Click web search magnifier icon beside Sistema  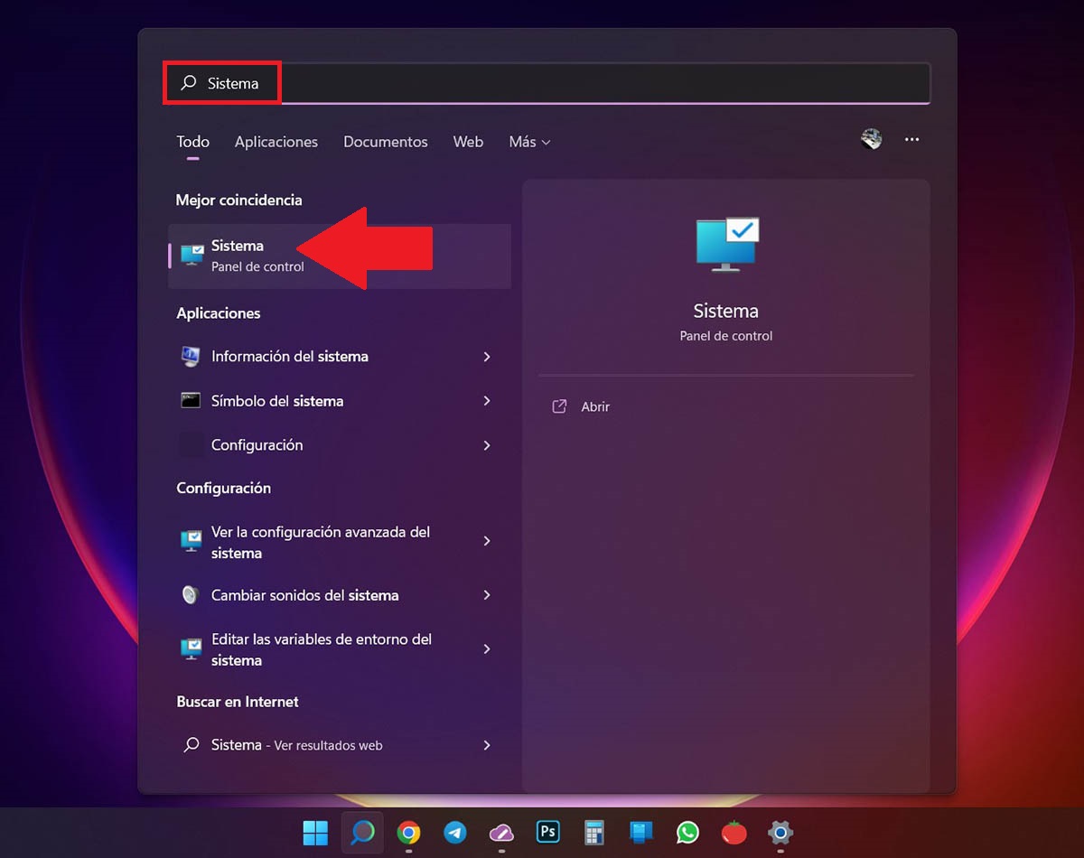coord(192,745)
